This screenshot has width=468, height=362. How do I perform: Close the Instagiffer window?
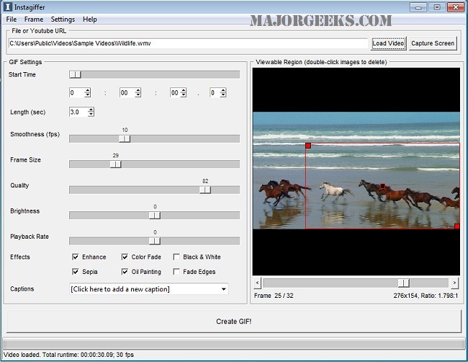pos(456,7)
